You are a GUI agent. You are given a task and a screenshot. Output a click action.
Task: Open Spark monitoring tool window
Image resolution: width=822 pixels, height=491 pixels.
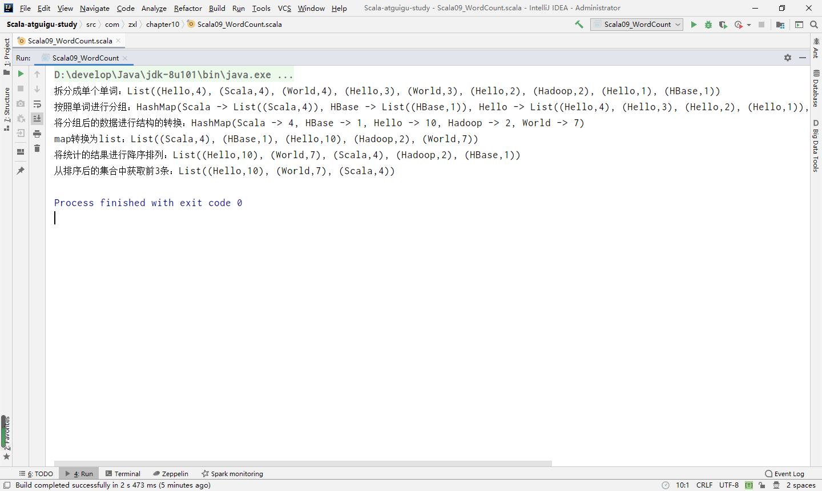[x=232, y=474]
